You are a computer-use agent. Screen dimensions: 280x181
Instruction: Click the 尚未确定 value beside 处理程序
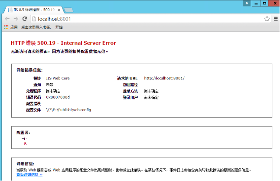click(x=53, y=91)
